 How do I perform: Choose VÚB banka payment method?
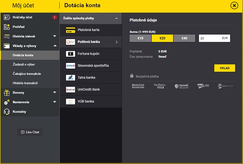[91, 102]
